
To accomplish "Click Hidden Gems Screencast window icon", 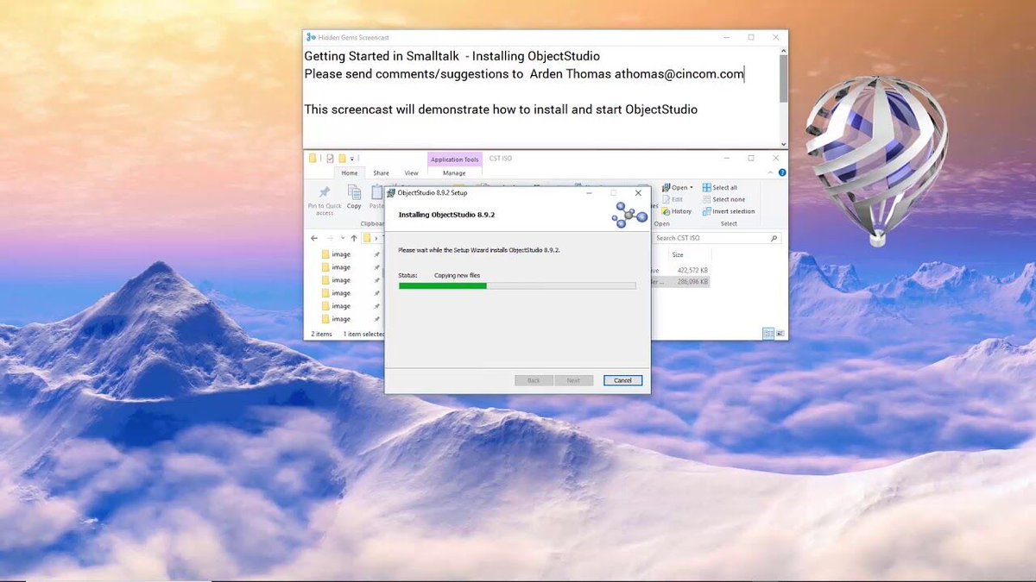I will 311,37.
